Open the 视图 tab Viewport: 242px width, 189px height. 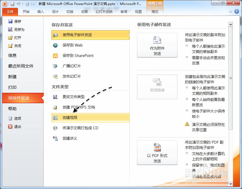point(138,12)
